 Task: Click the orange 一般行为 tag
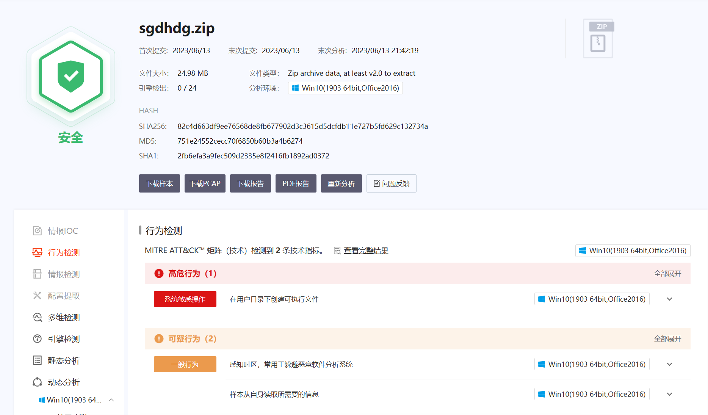[185, 364]
